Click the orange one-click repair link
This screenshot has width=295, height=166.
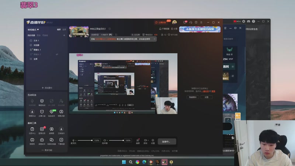pyautogui.click(x=205, y=91)
